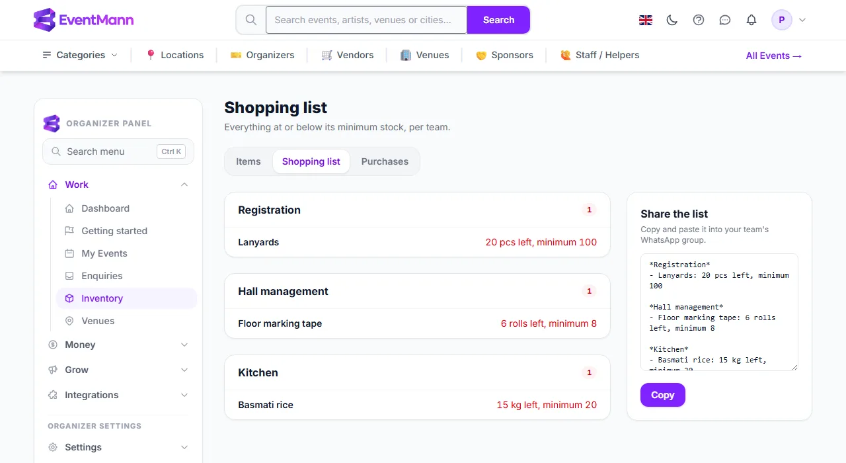
Task: Click the Categories list icon
Action: 47,55
